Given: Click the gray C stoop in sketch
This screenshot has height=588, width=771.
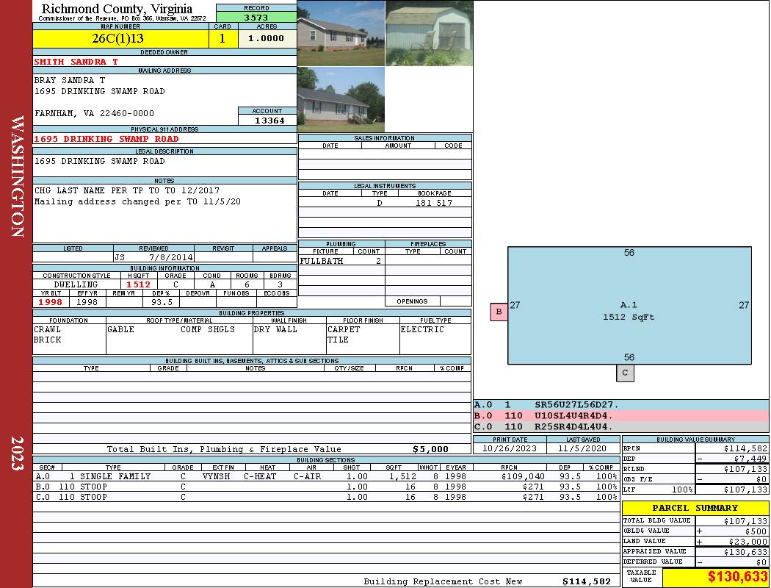Looking at the screenshot, I should [625, 373].
